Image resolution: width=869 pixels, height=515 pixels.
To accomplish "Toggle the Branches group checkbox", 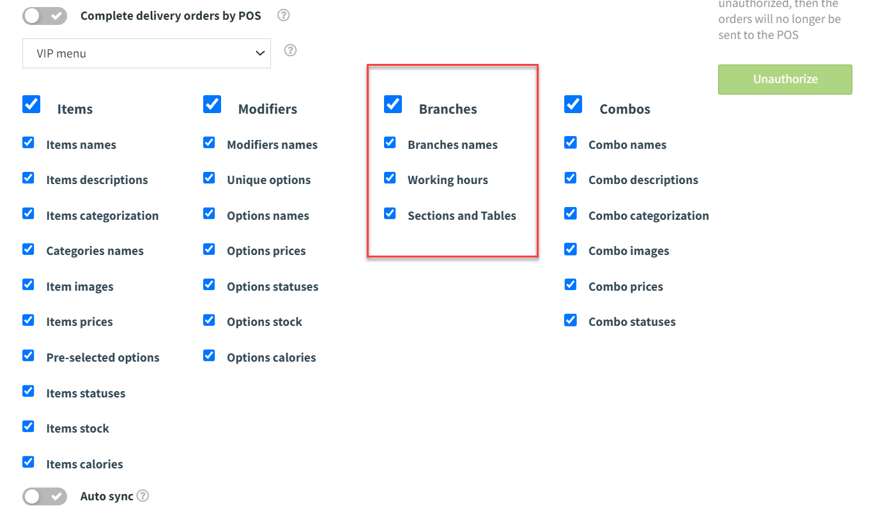I will (x=393, y=104).
